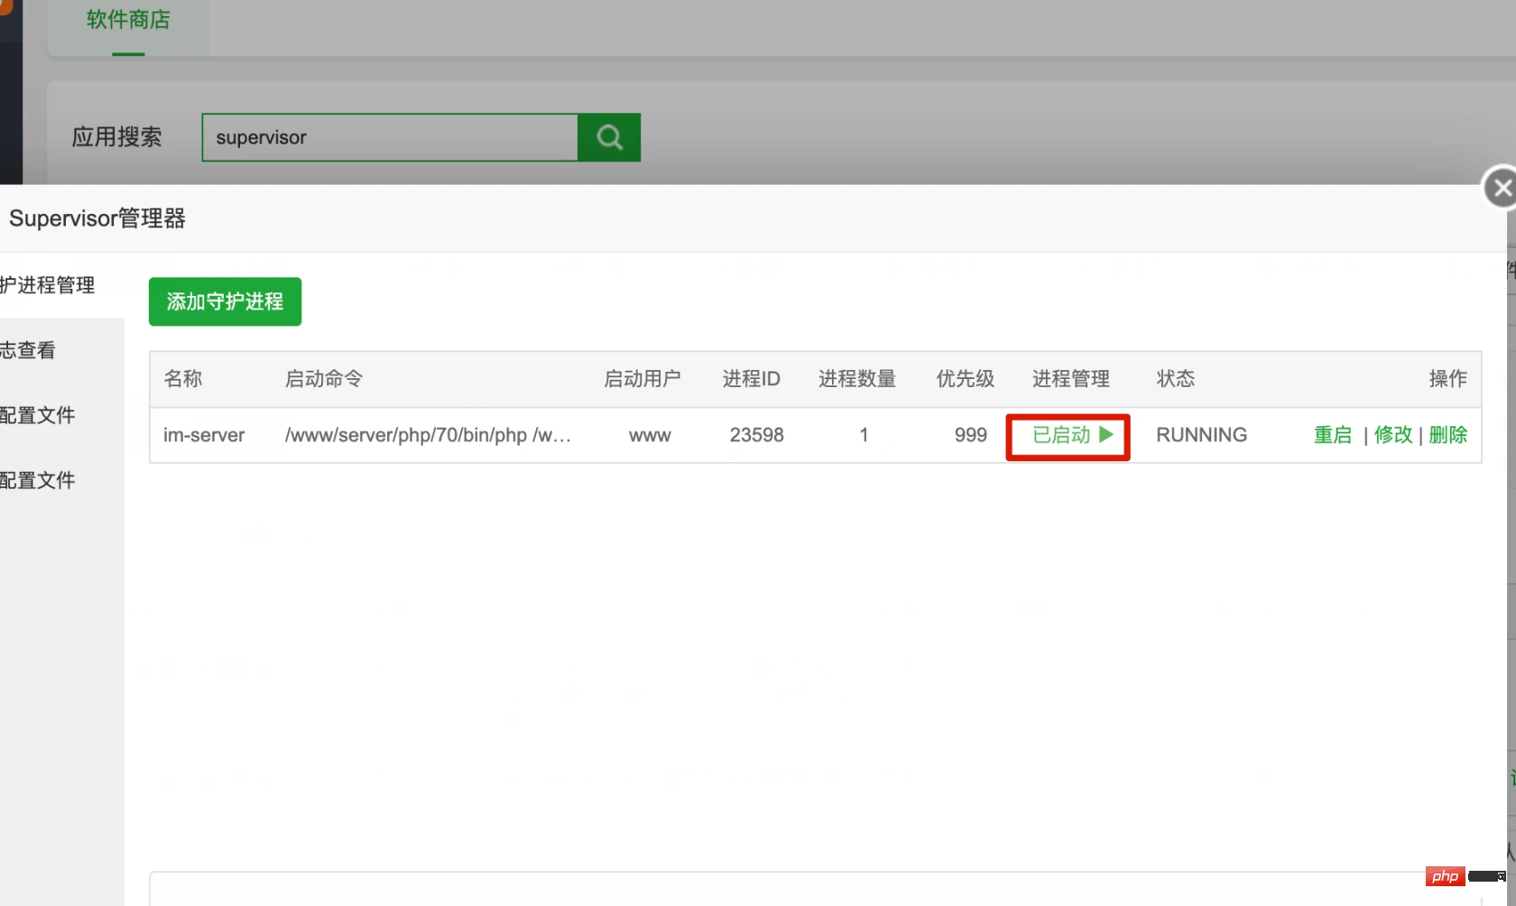The width and height of the screenshot is (1516, 906).
Task: Close the Supervisor manager dialog
Action: coord(1501,188)
